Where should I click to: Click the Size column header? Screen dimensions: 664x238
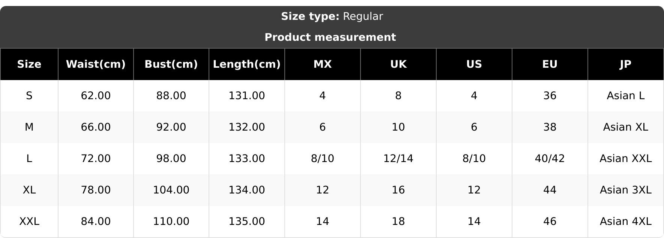(29, 64)
